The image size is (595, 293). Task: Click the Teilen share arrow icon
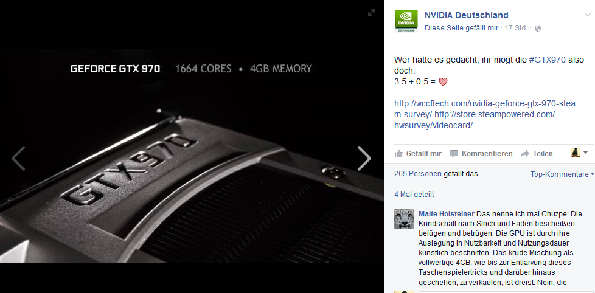[x=525, y=154]
